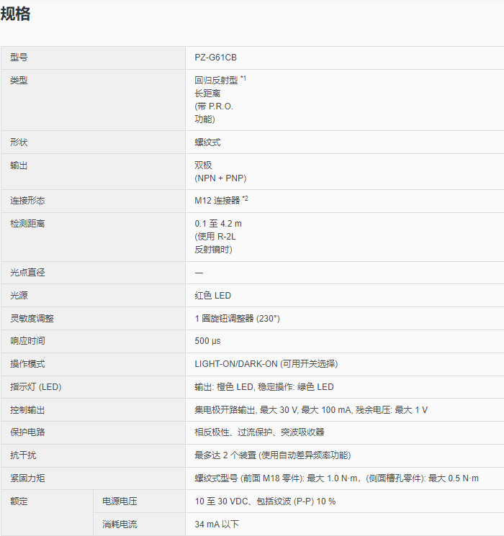Select the 形状 row label
The height and width of the screenshot is (536, 504).
pyautogui.click(x=19, y=142)
